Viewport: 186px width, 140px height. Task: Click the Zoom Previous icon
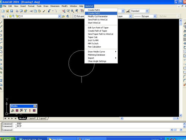click(x=77, y=11)
